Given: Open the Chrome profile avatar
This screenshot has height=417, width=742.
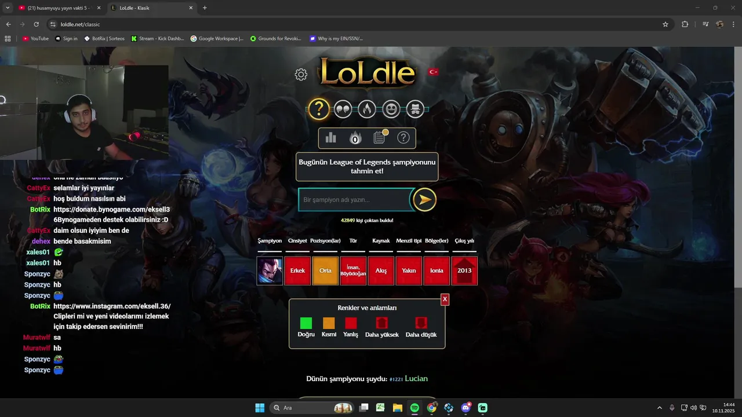Looking at the screenshot, I should click(x=720, y=24).
